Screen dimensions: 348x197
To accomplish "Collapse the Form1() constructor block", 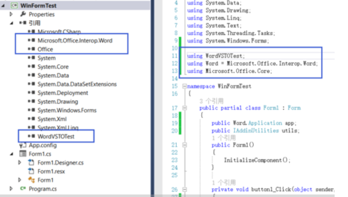I will pos(184,145).
